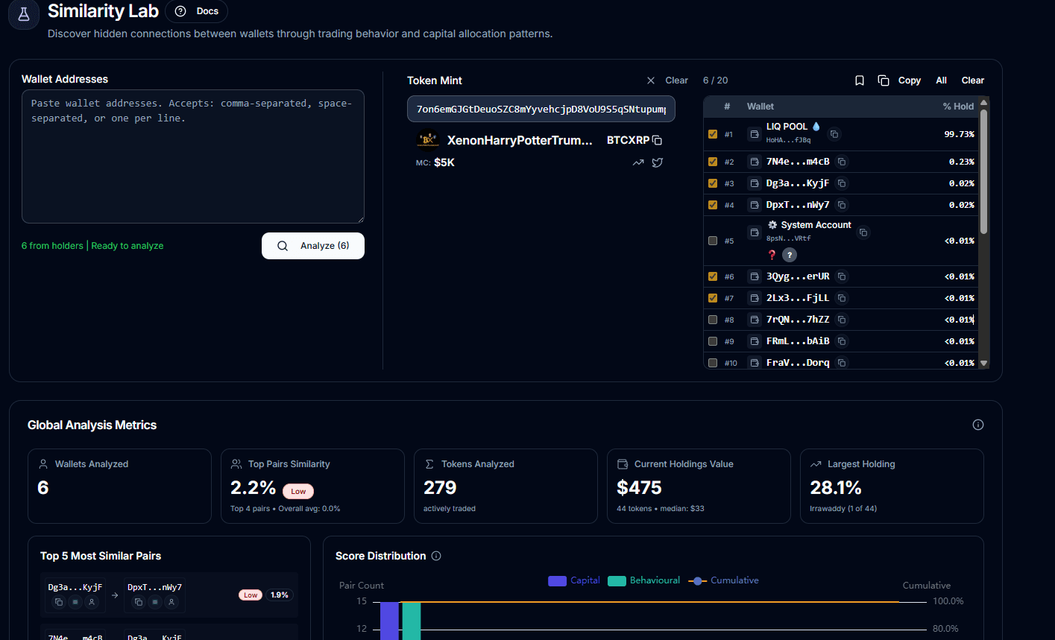Copy the LIQ POOL wallet address

[834, 135]
